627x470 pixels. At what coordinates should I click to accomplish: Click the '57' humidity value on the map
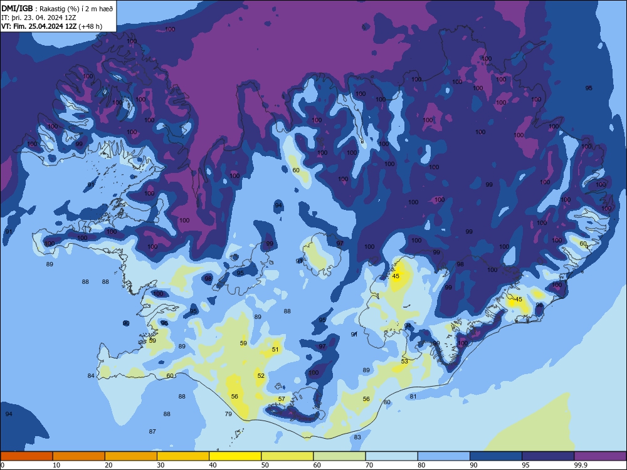282,399
